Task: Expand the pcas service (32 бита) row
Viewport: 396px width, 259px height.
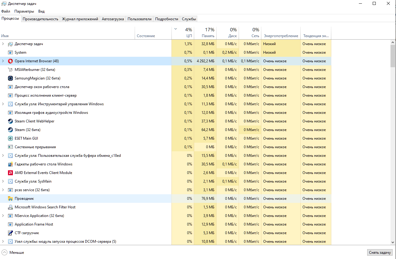Action: 3,190
